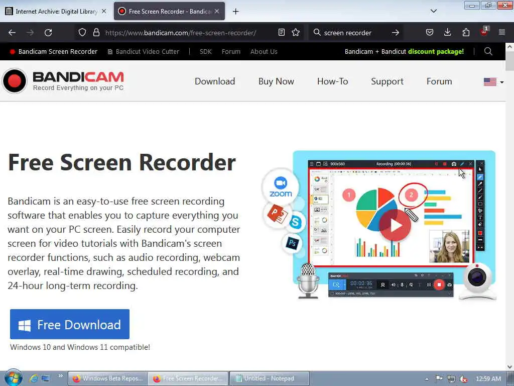This screenshot has height=386, width=514.
Task: Open the Buy Now menu item
Action: pyautogui.click(x=276, y=81)
